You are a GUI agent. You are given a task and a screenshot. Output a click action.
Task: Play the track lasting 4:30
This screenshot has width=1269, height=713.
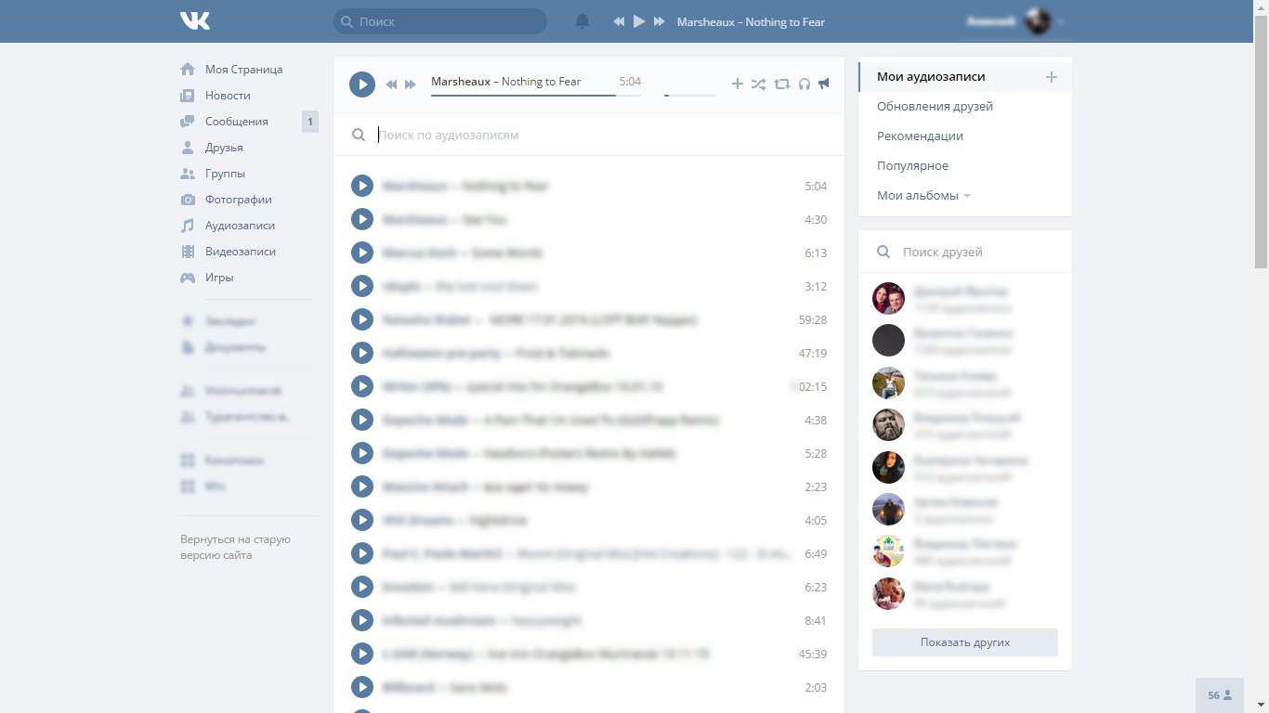362,219
